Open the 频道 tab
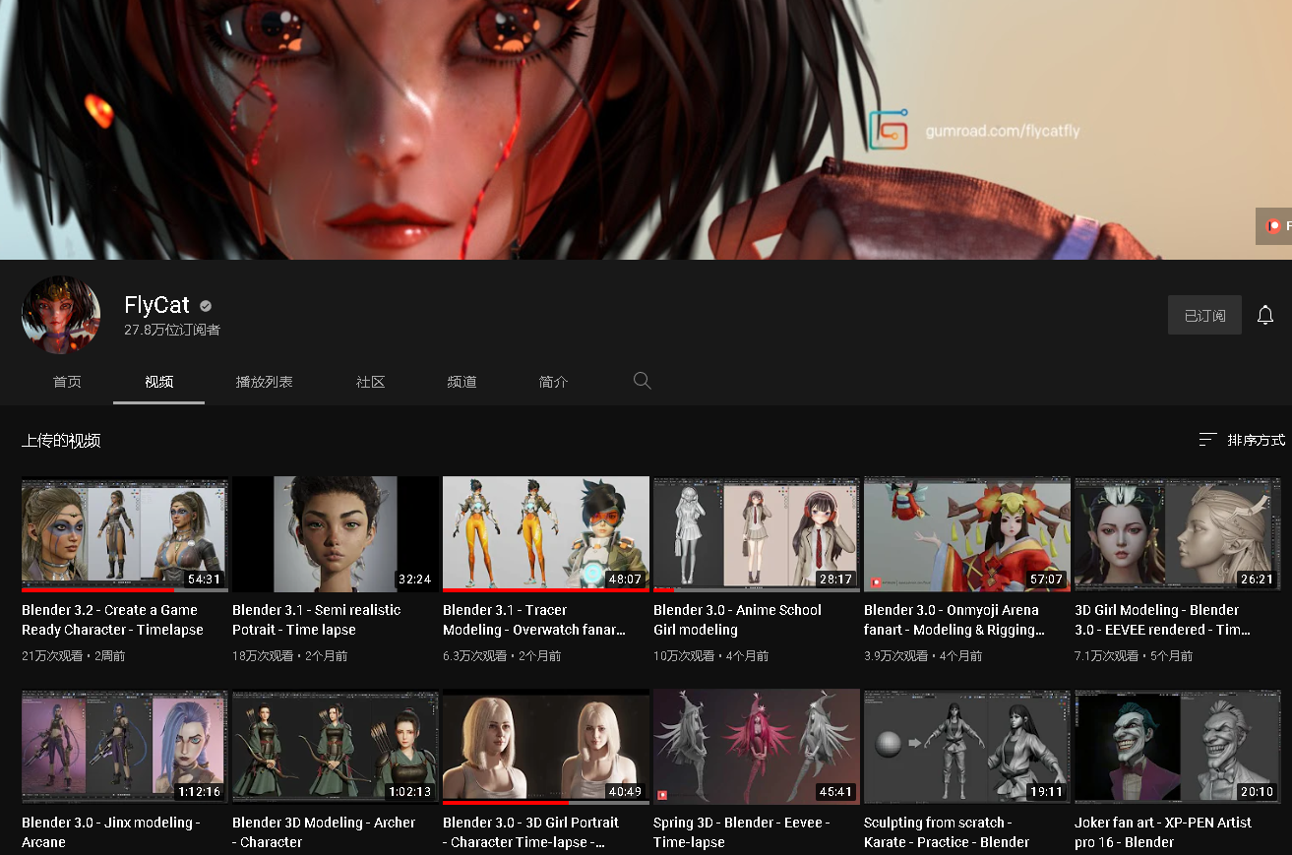Viewport: 1292px width, 855px height. pyautogui.click(x=461, y=382)
